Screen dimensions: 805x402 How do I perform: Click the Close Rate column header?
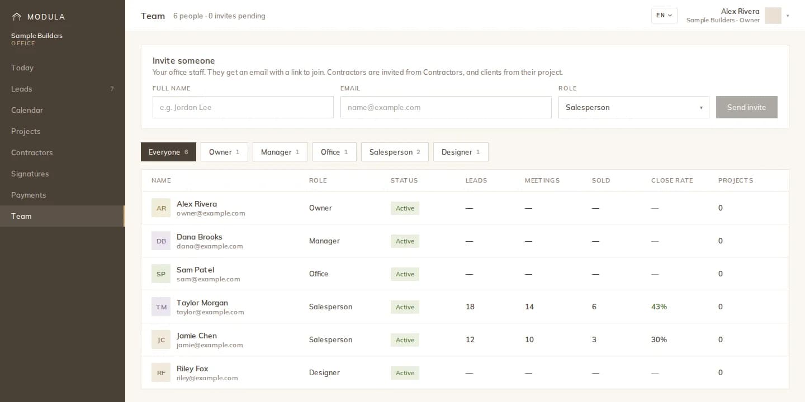pyautogui.click(x=672, y=180)
